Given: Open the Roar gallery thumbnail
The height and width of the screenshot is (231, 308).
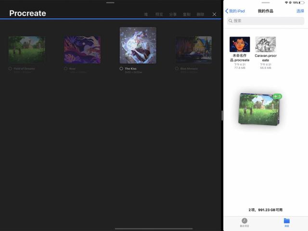Looking at the screenshot, I should click(x=82, y=50).
